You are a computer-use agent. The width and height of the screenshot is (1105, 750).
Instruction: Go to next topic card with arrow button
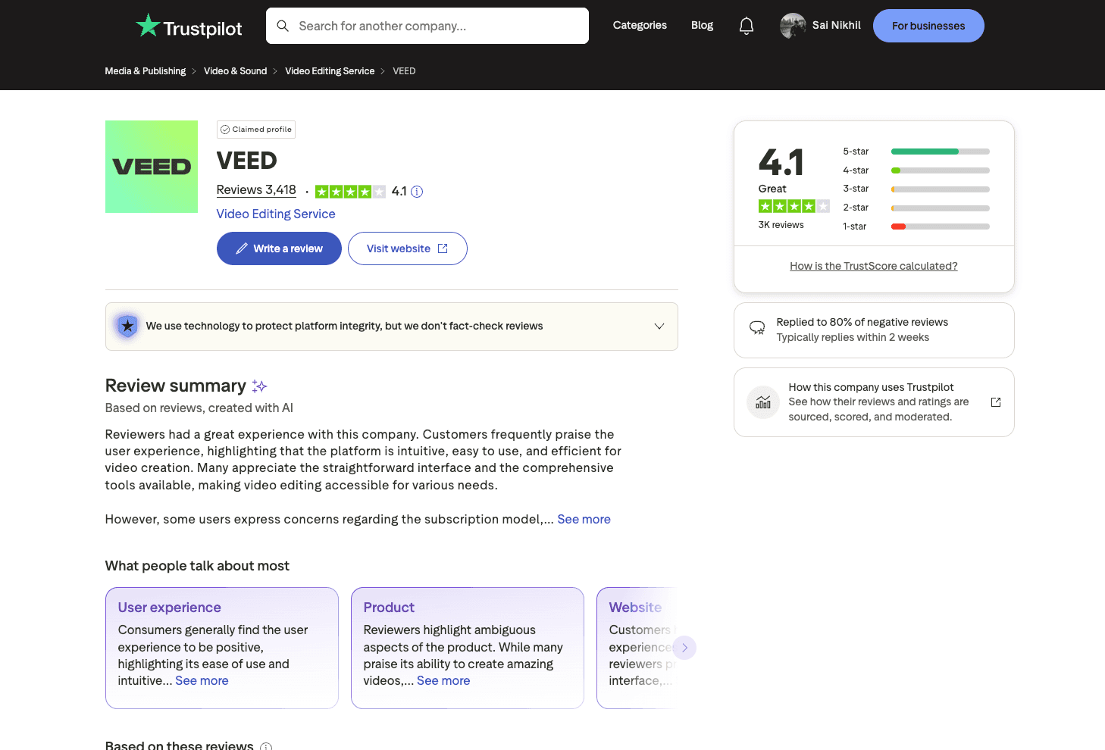pos(684,648)
